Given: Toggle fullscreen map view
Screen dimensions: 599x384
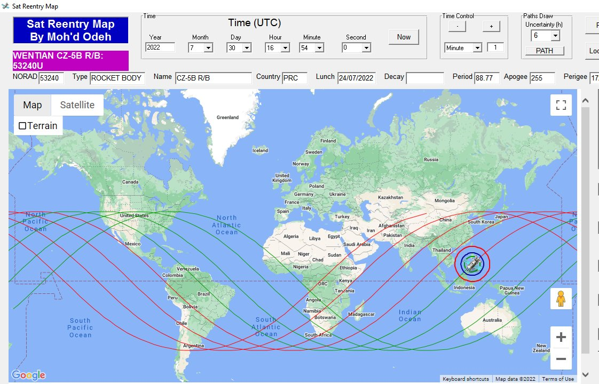Looking at the screenshot, I should 561,105.
